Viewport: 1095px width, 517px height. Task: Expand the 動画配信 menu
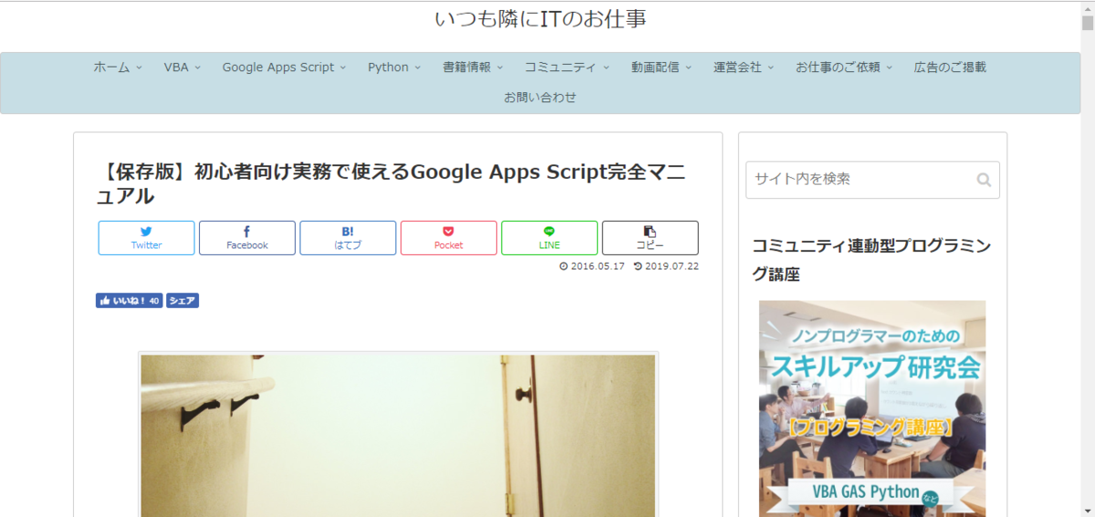(x=662, y=67)
